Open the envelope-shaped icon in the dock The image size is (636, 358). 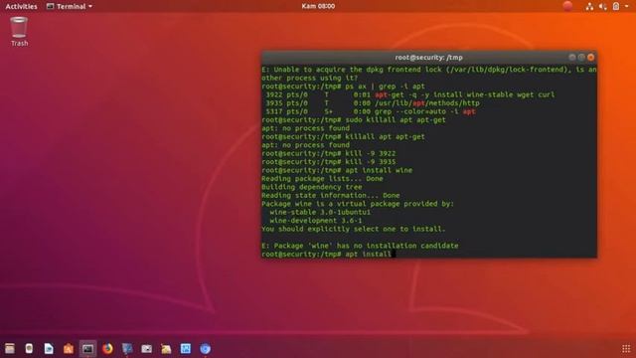(146, 348)
